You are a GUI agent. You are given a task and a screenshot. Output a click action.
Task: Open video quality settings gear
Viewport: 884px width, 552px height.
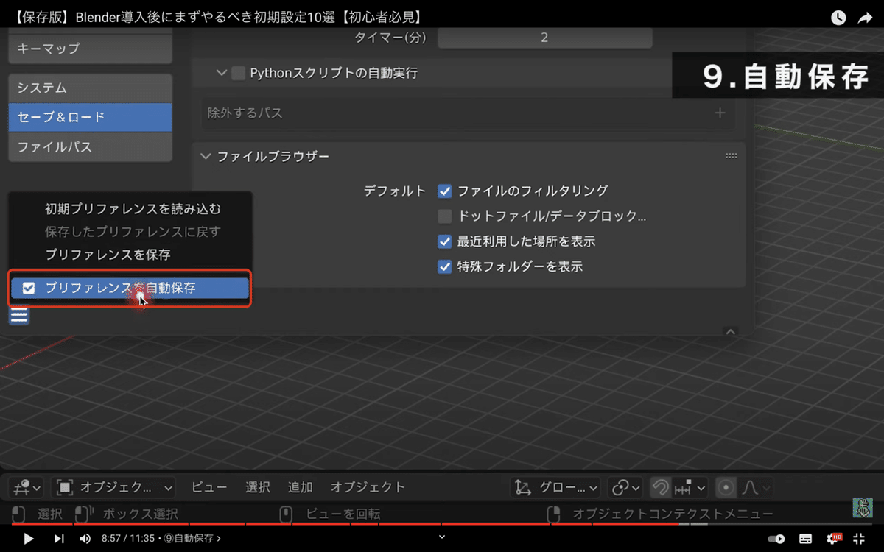833,539
